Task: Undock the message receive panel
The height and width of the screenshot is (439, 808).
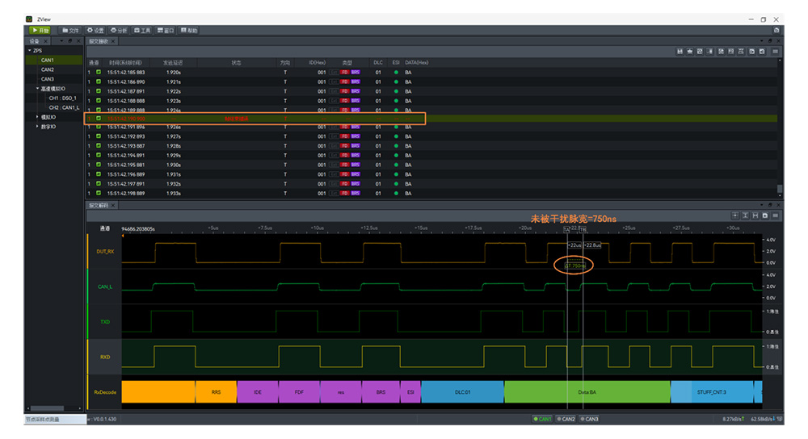Action: (x=770, y=41)
